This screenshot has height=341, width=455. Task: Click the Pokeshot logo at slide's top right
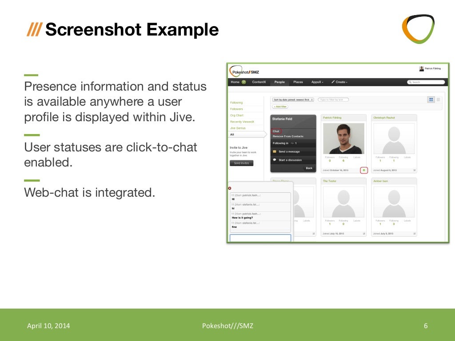pos(418,29)
